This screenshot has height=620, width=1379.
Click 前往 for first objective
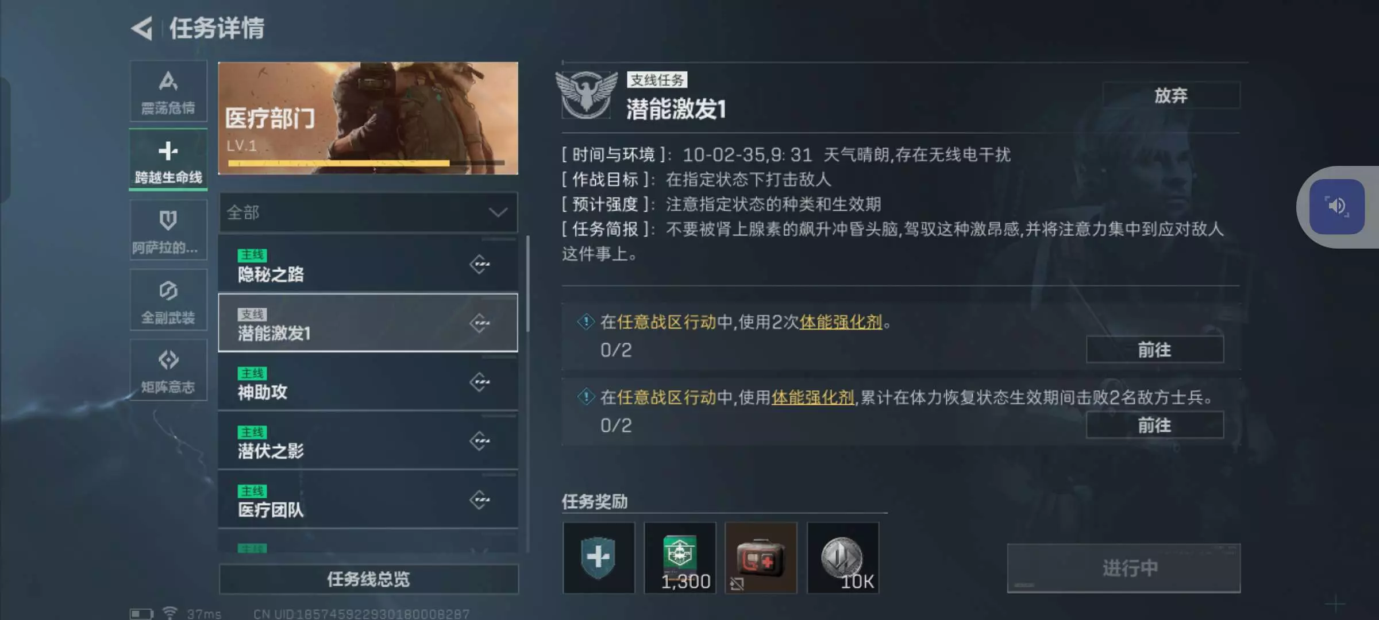(1155, 350)
